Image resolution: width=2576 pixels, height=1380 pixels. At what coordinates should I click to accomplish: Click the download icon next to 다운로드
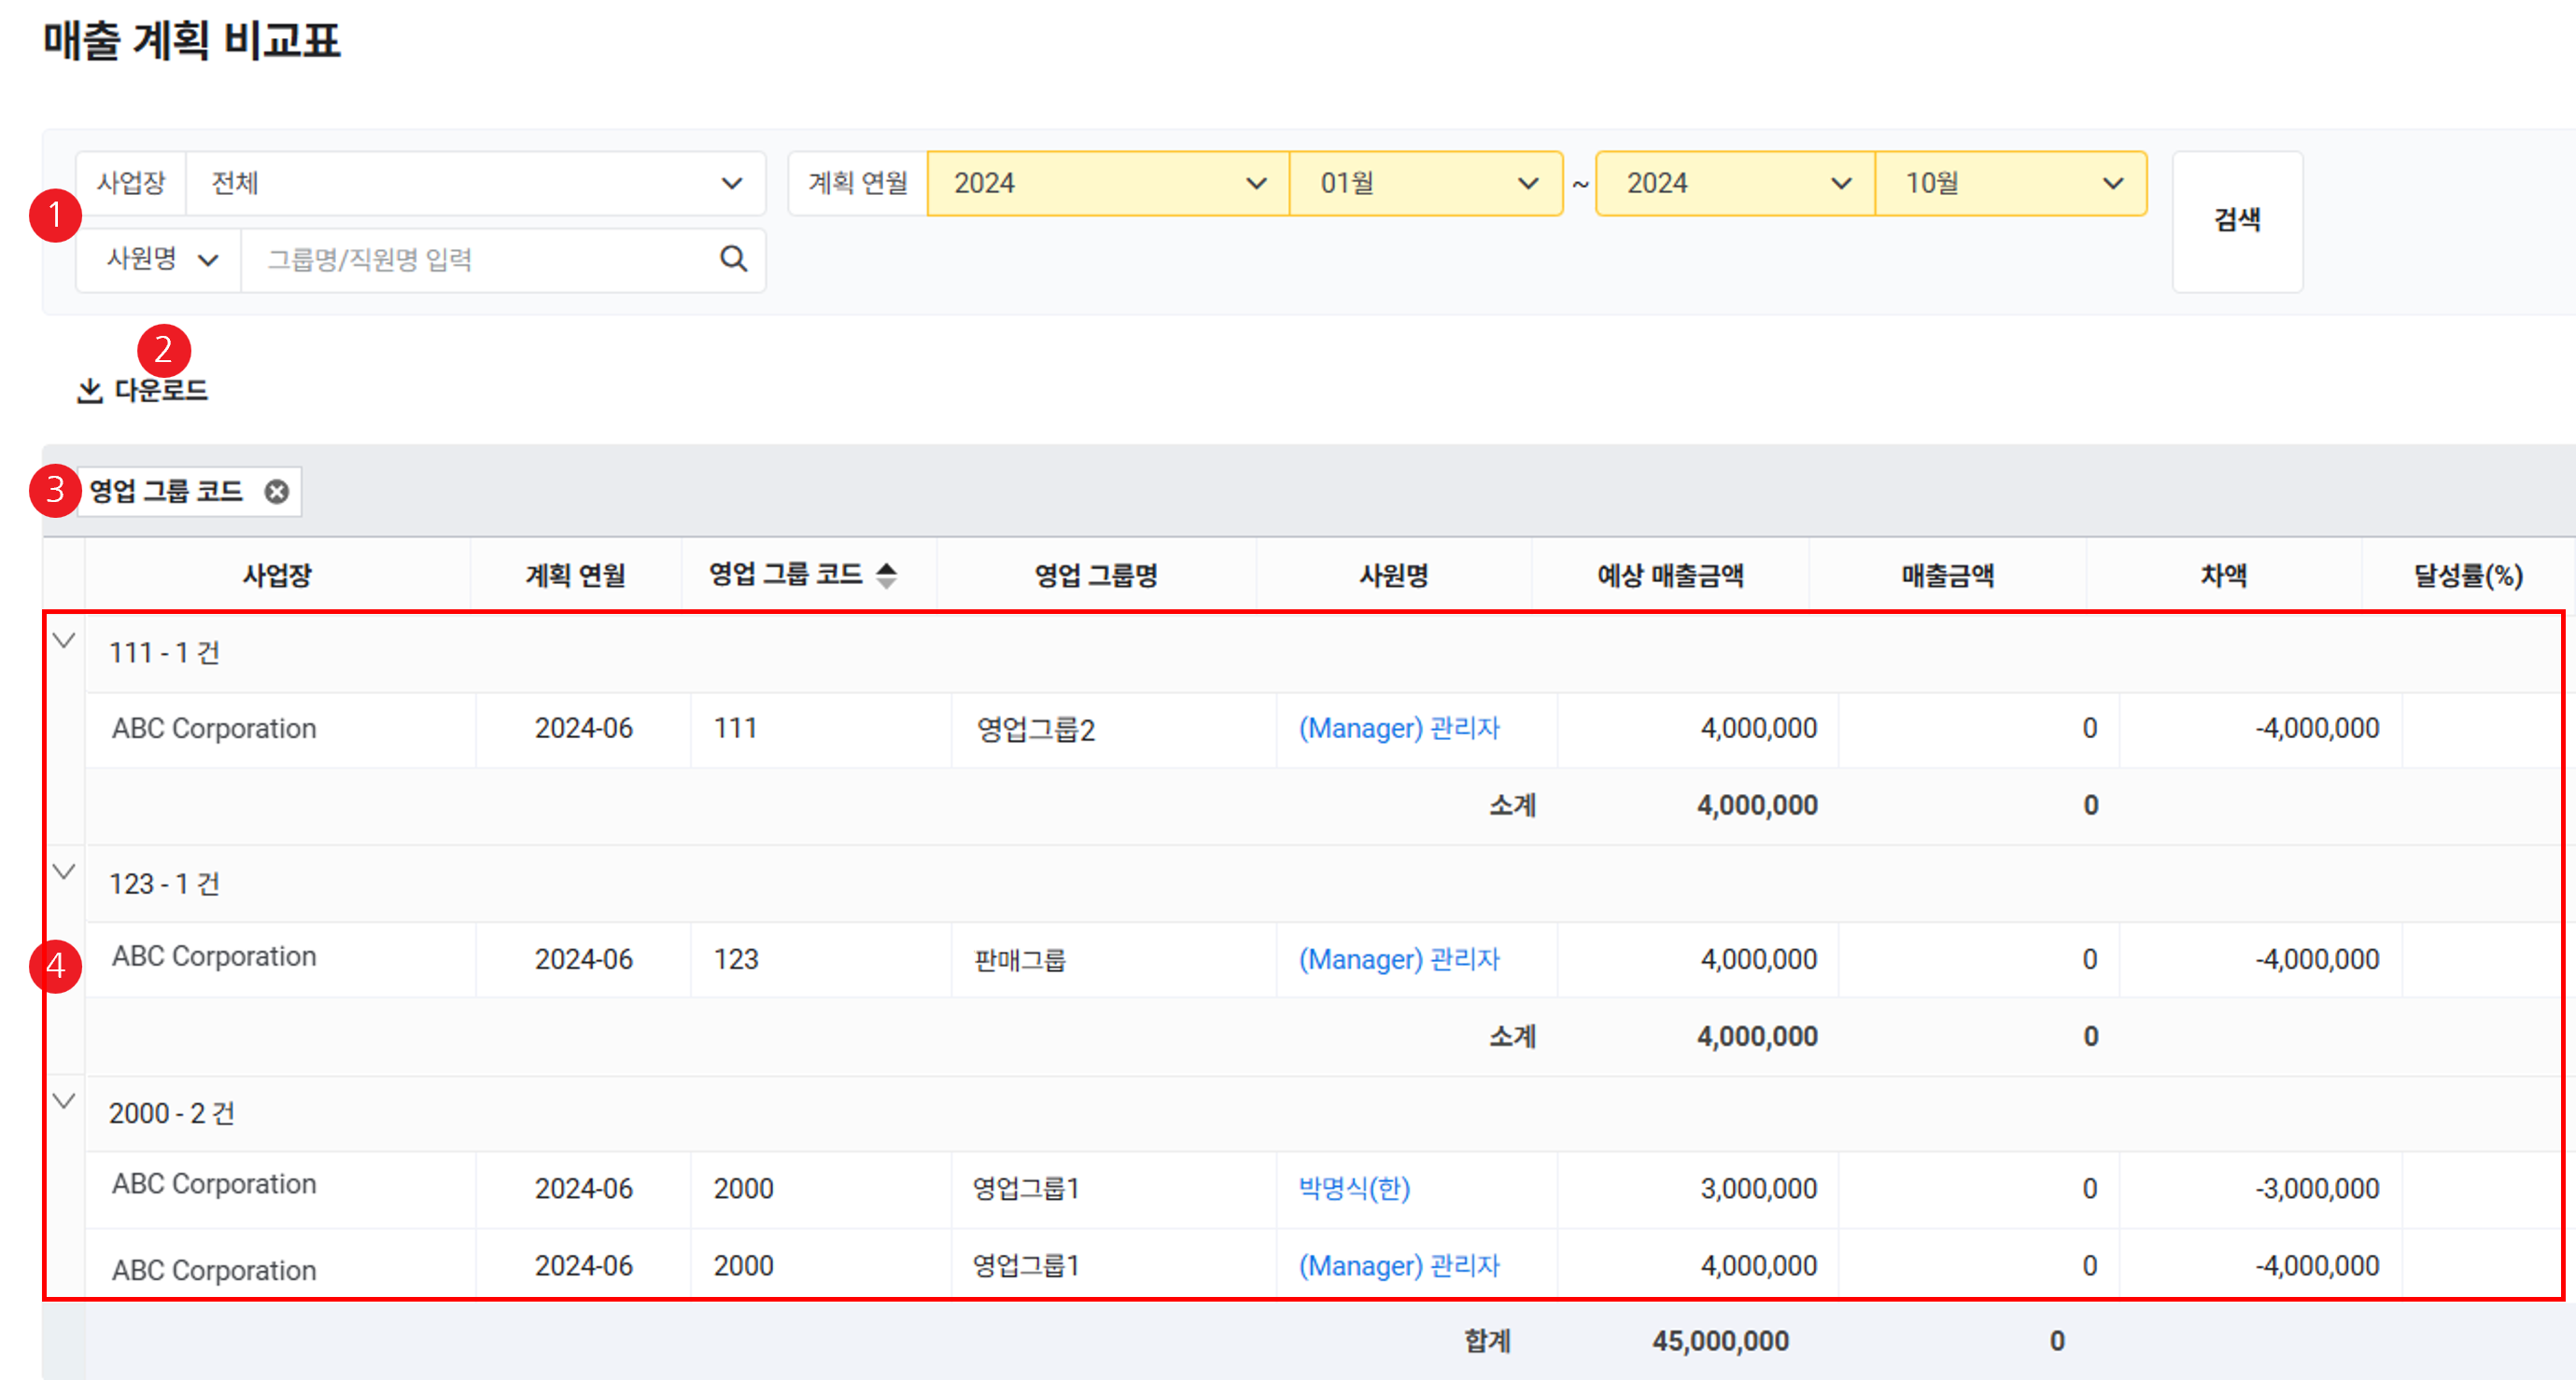[x=90, y=390]
